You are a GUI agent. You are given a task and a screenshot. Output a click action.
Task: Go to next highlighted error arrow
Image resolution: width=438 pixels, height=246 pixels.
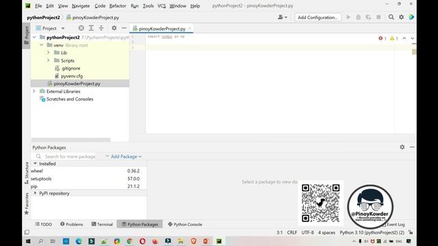[x=412, y=38]
